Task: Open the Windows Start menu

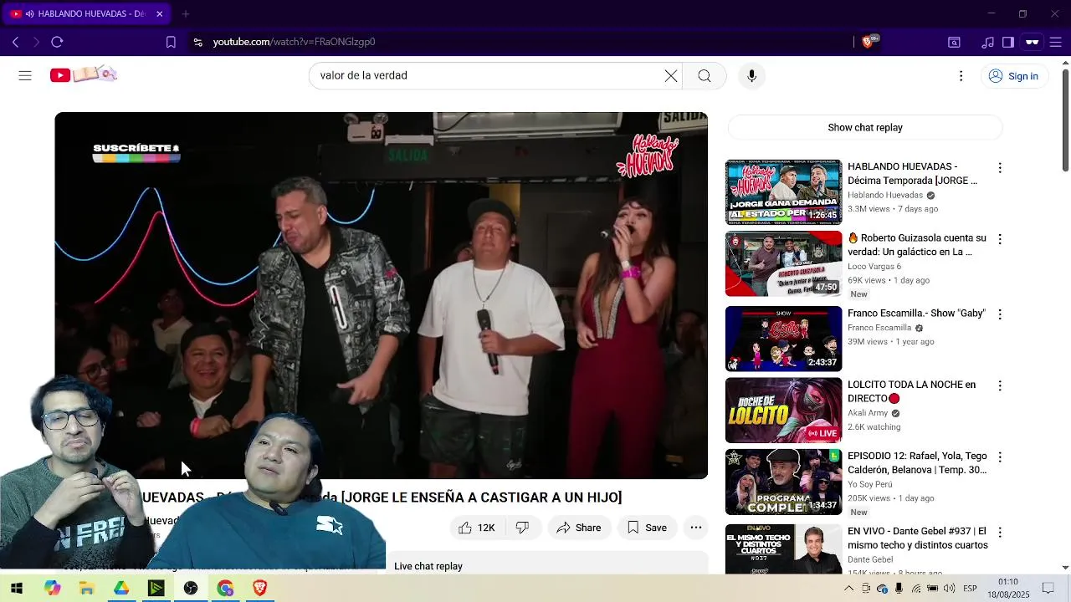Action: click(x=17, y=588)
